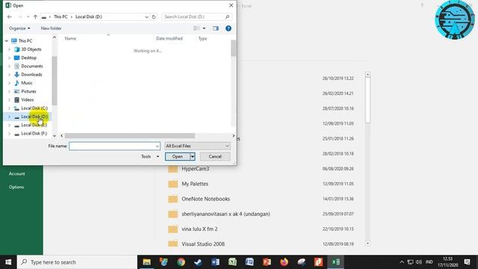Image resolution: width=478 pixels, height=269 pixels.
Task: Open the My Palettes folder in Excel list
Action: [195, 184]
